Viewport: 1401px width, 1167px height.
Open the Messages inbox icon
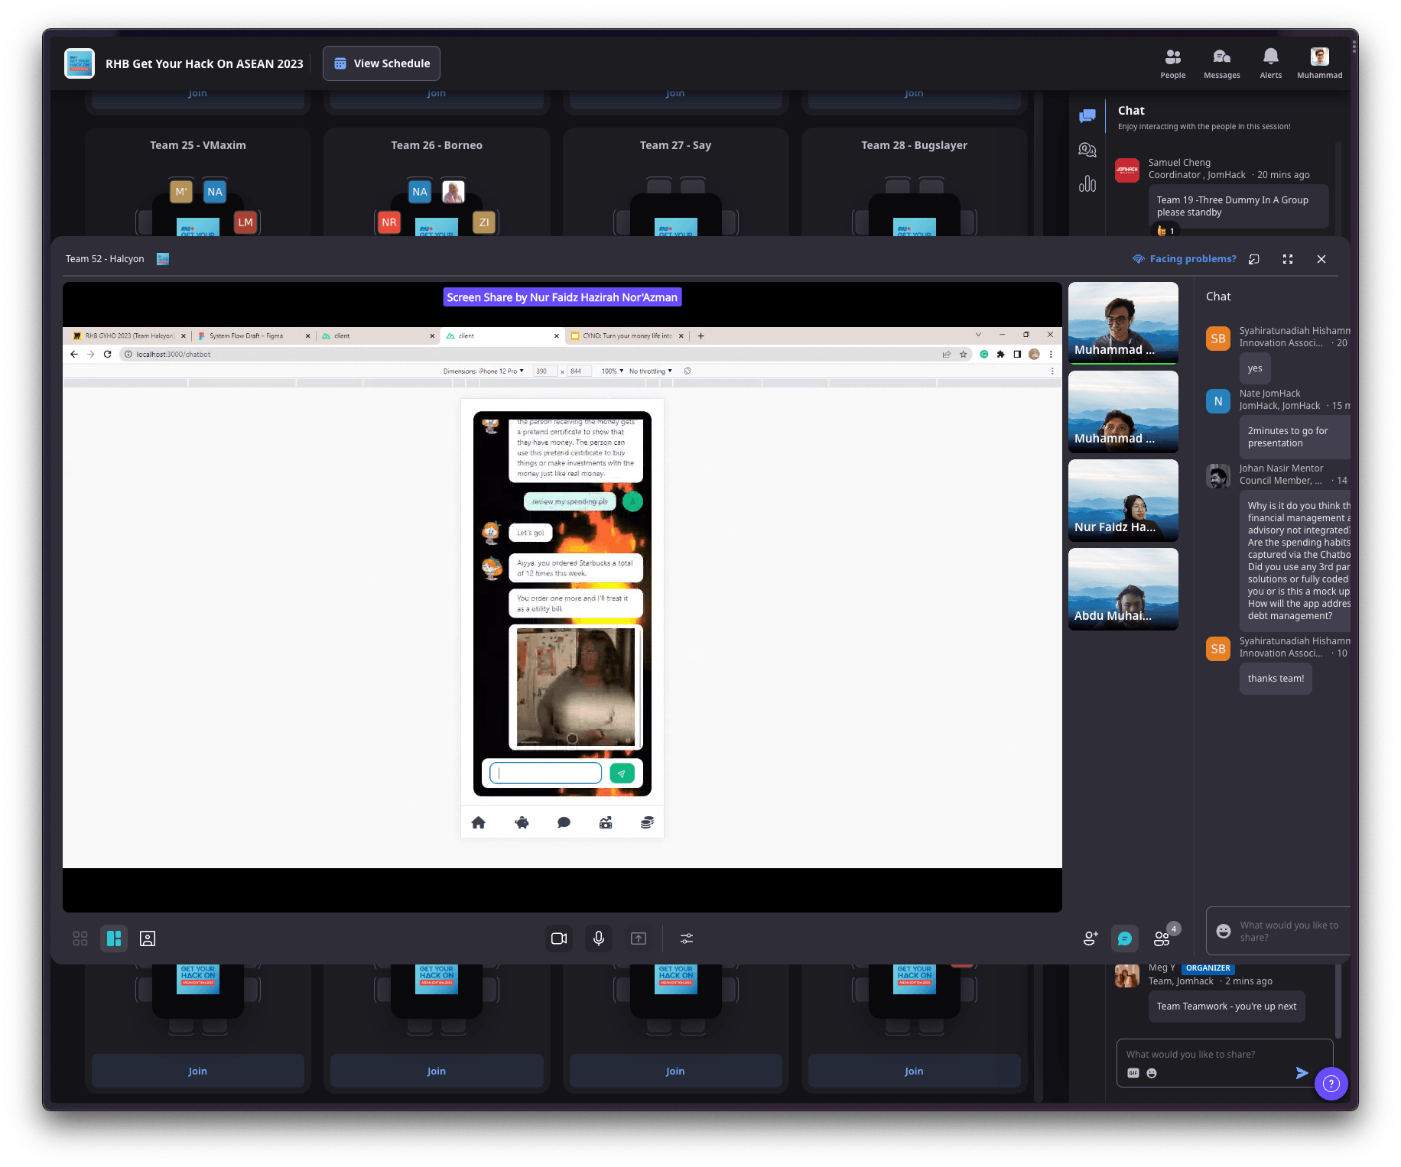[x=1221, y=63]
